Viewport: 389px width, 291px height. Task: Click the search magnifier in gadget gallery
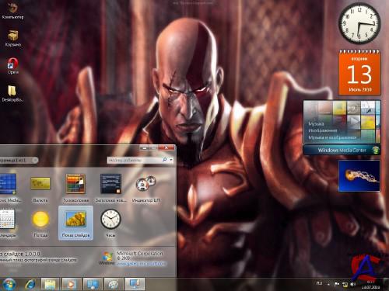click(x=164, y=160)
